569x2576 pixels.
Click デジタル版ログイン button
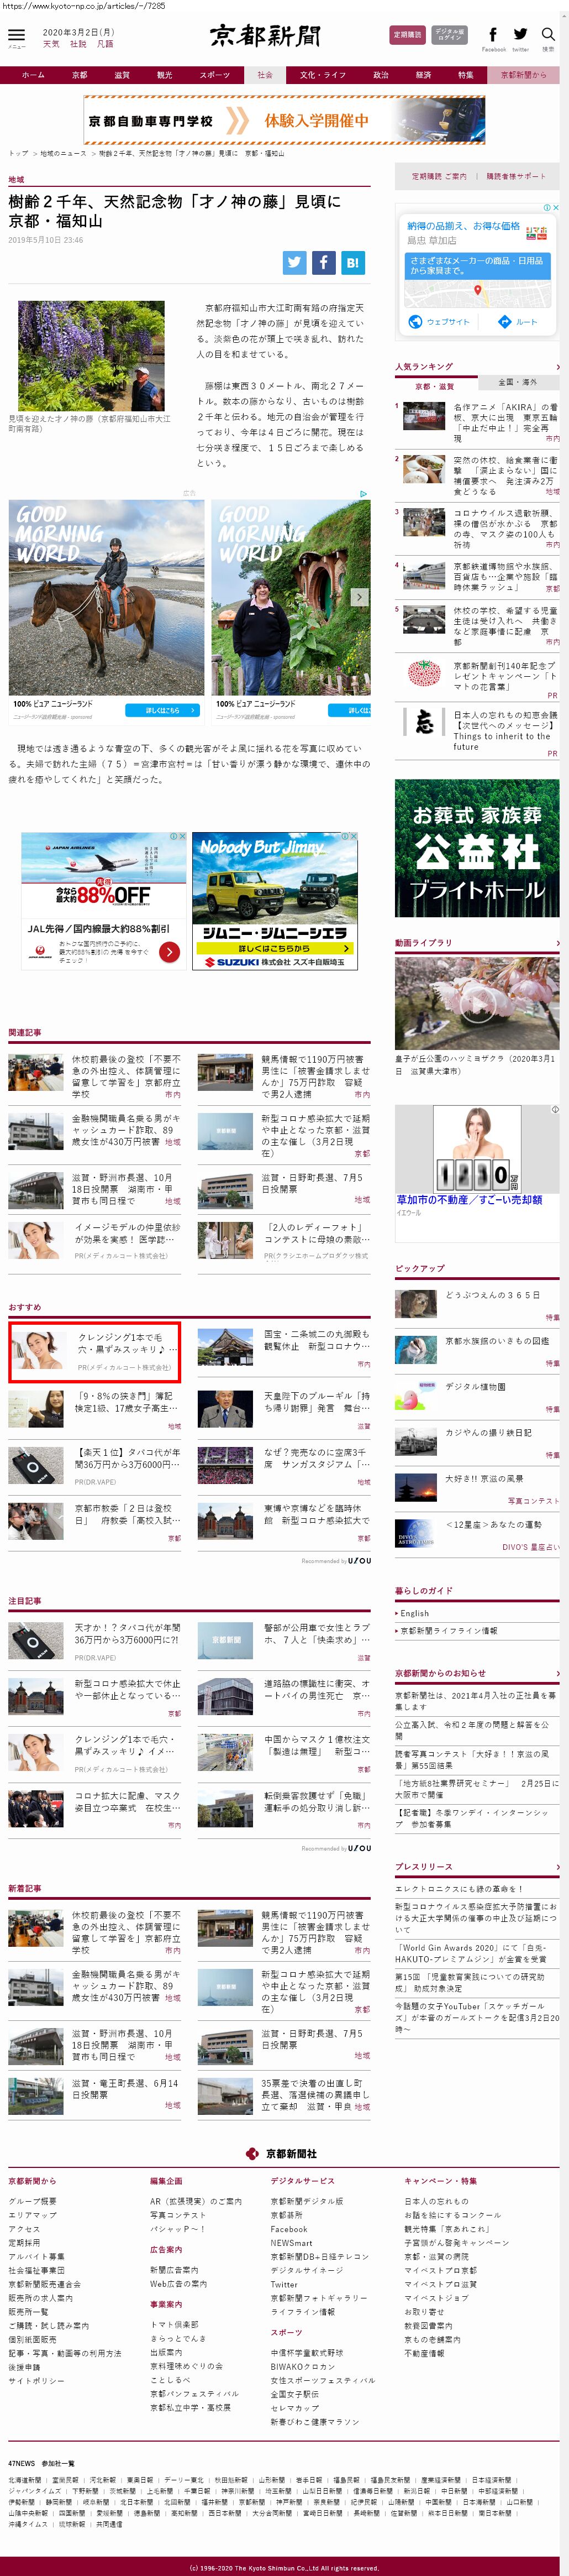(x=449, y=35)
